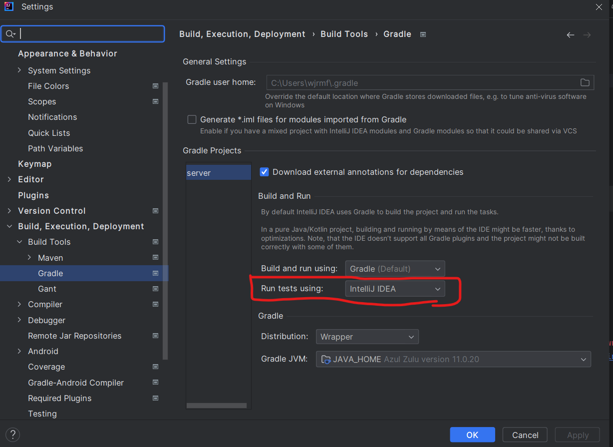Click the settings tree vertical scrollbar
Viewport: 613px width, 447px height.
(x=166, y=220)
